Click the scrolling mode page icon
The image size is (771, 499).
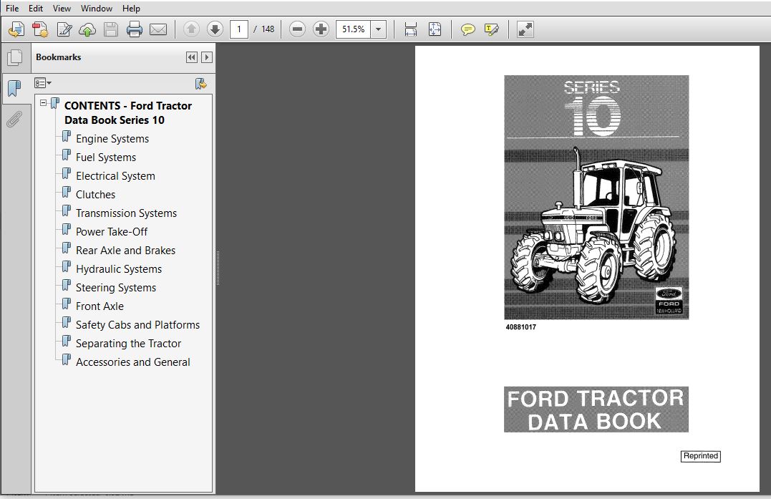point(411,29)
